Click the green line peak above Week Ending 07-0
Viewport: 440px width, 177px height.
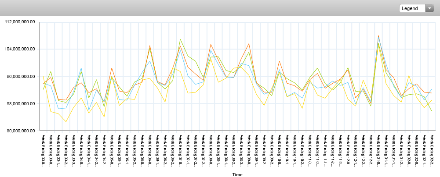point(180,39)
